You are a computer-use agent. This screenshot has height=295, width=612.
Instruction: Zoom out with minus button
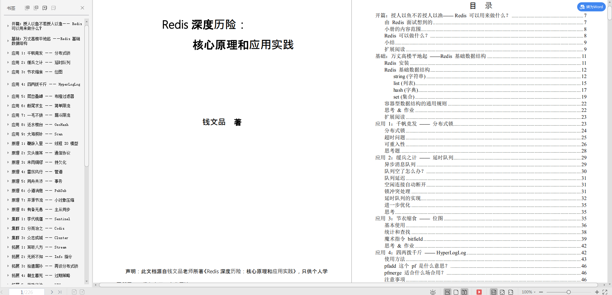[541, 292]
